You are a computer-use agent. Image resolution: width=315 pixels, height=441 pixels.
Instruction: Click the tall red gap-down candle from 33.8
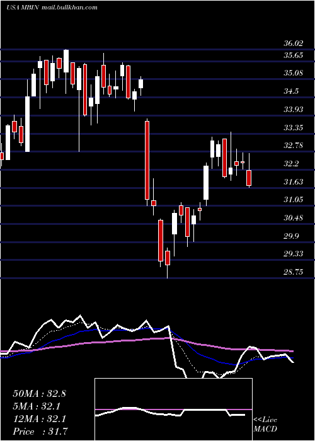coord(147,160)
